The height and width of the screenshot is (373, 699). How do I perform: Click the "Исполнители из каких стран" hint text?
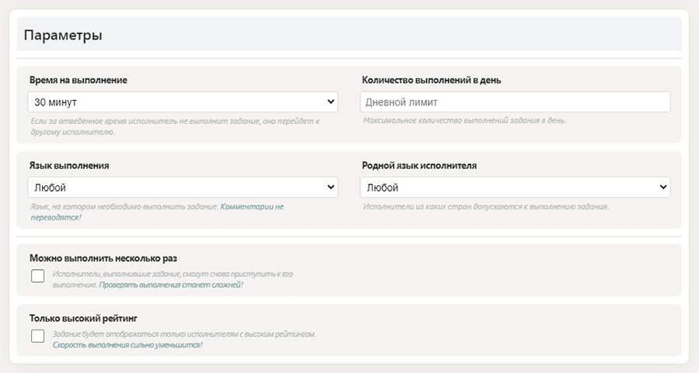pos(485,207)
